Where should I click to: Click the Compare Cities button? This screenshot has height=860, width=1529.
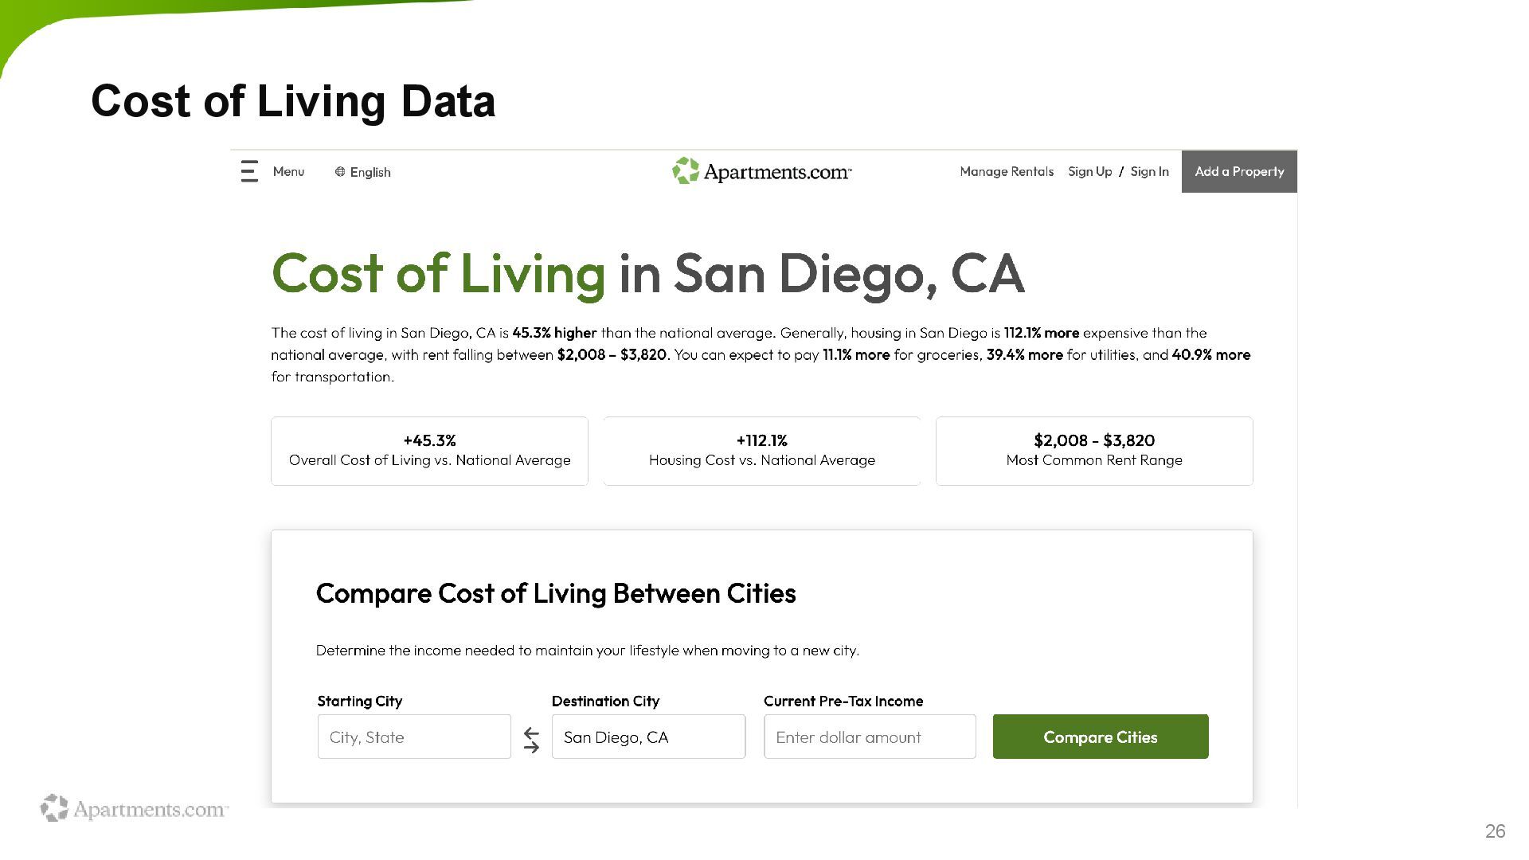1101,737
